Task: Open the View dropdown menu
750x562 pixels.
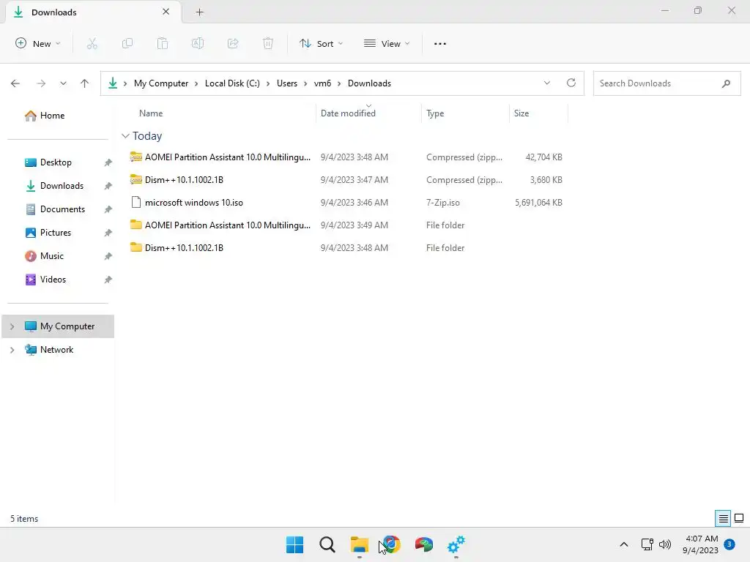Action: tap(387, 43)
